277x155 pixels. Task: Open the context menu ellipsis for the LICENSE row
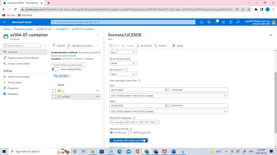pyautogui.click(x=98, y=96)
